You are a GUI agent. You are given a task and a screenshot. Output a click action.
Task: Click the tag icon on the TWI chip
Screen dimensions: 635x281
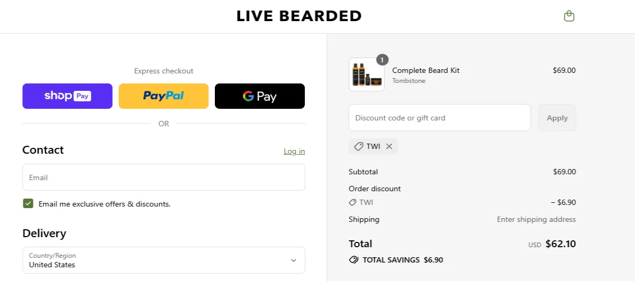tap(358, 146)
